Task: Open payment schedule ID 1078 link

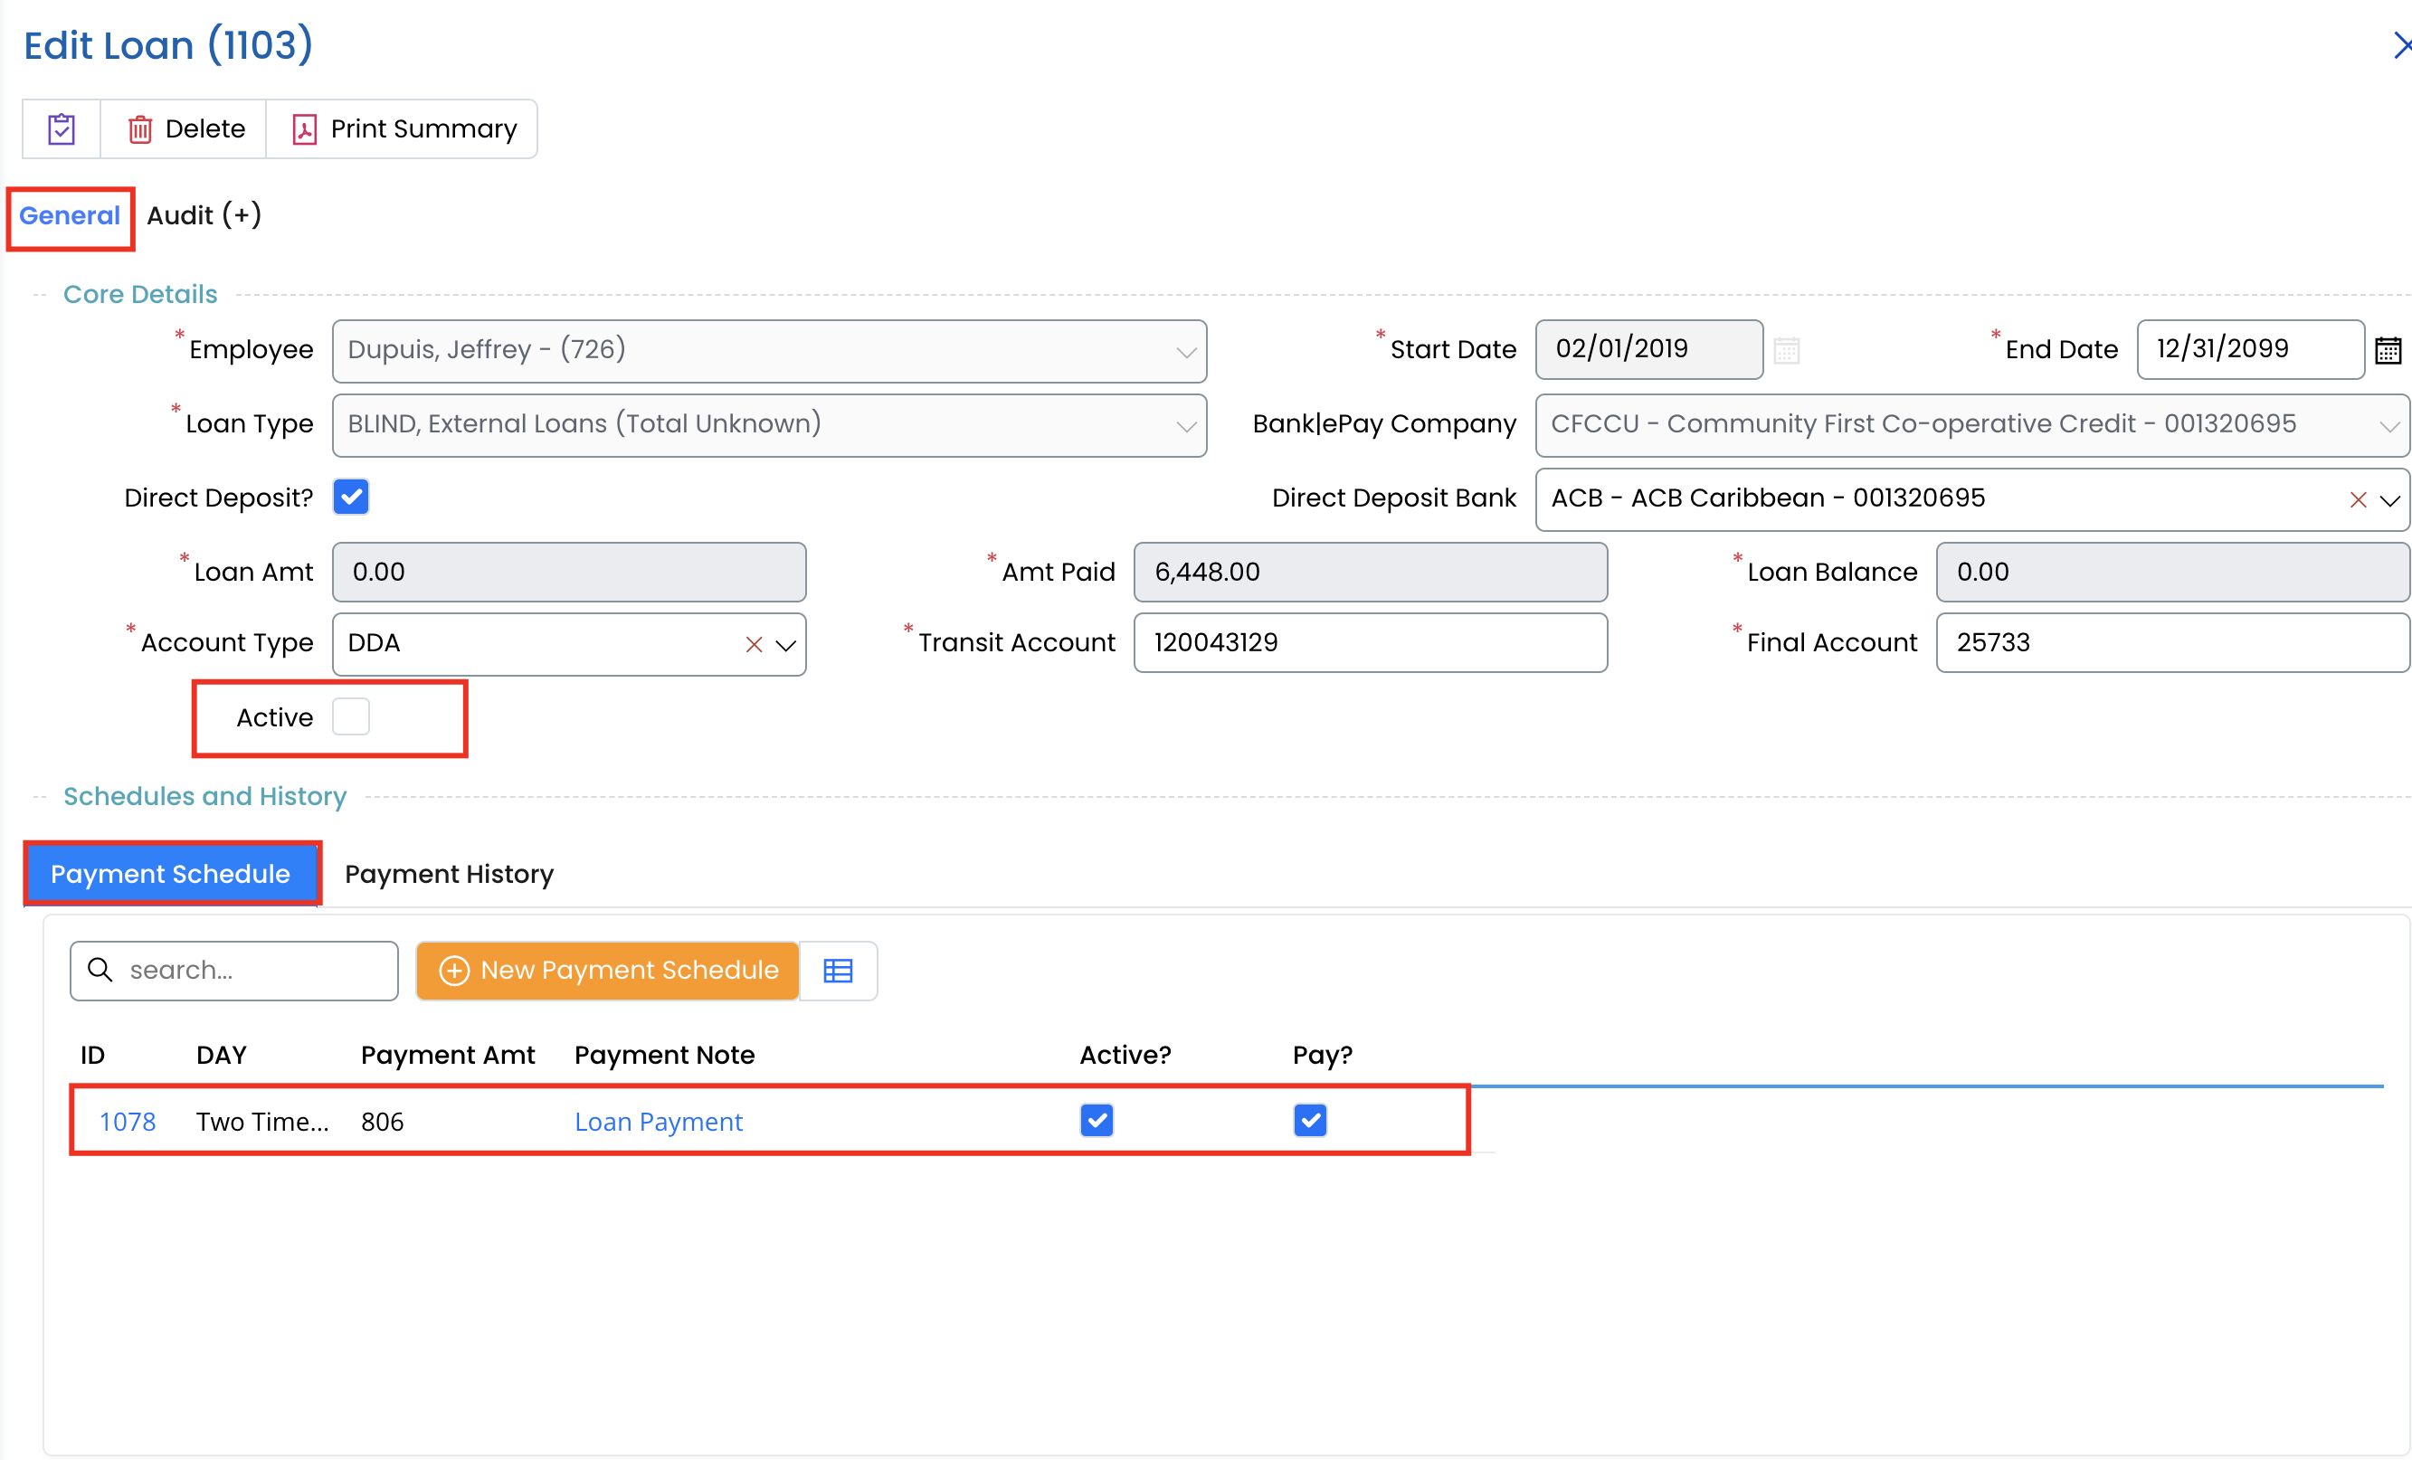Action: click(128, 1122)
